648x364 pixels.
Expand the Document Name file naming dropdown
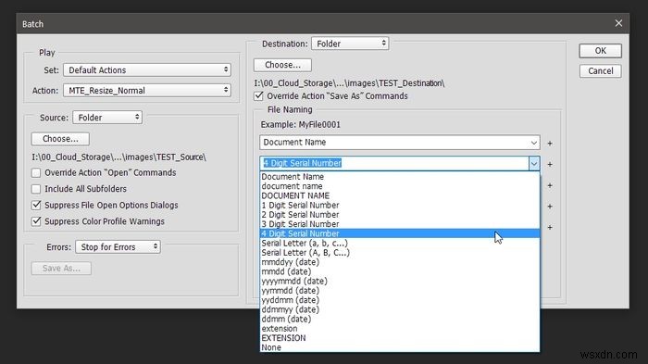point(533,143)
